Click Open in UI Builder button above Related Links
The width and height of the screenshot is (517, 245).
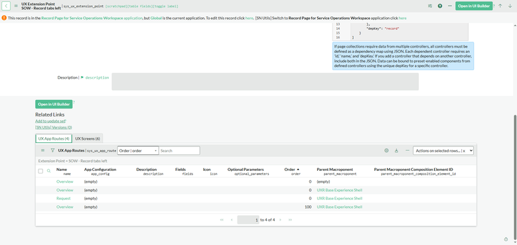[54, 104]
